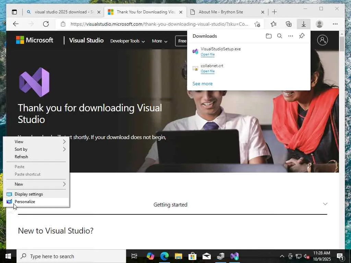Open Microsoft Edge from the taskbar
The width and height of the screenshot is (351, 263).
[164, 256]
